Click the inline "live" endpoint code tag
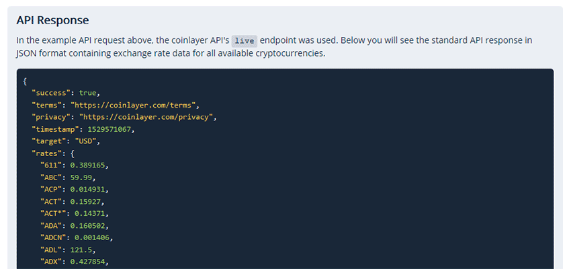Viewport: 571px width, 269px height. (x=244, y=40)
